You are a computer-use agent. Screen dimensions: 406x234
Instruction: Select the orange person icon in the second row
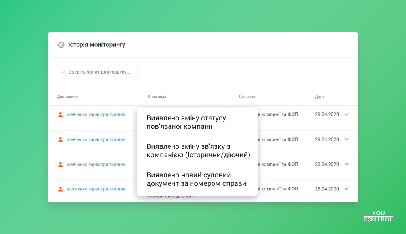[61, 139]
